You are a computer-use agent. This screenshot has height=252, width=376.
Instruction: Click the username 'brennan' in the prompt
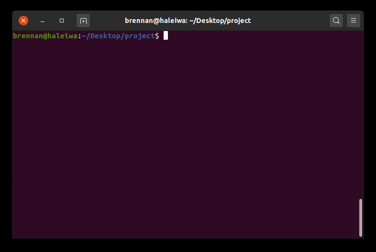[x=28, y=36]
